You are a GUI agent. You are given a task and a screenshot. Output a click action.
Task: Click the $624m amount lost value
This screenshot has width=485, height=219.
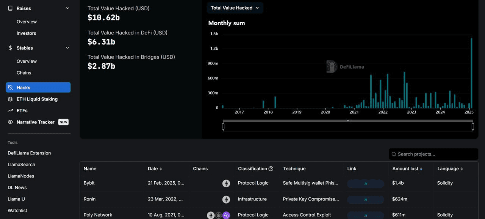point(400,199)
